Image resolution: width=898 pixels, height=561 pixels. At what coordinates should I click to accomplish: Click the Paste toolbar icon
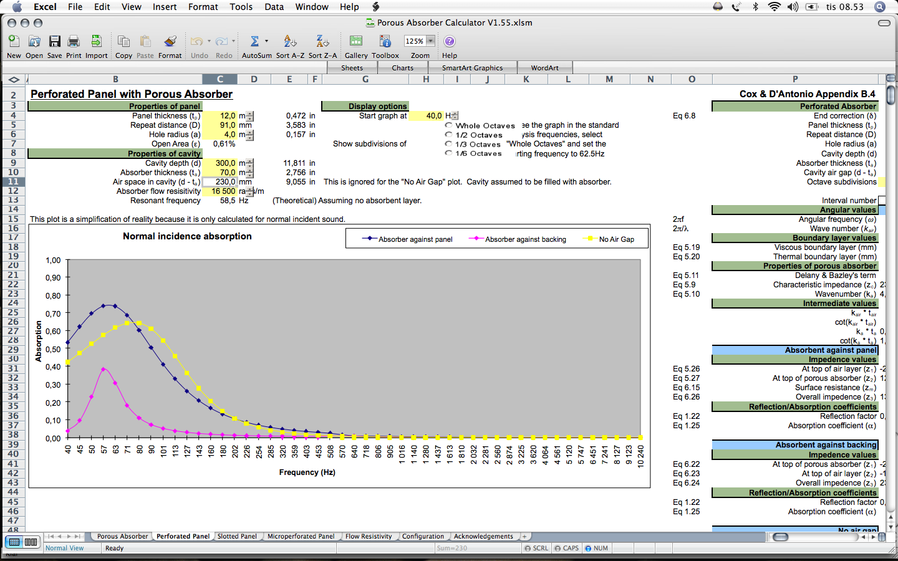point(145,42)
